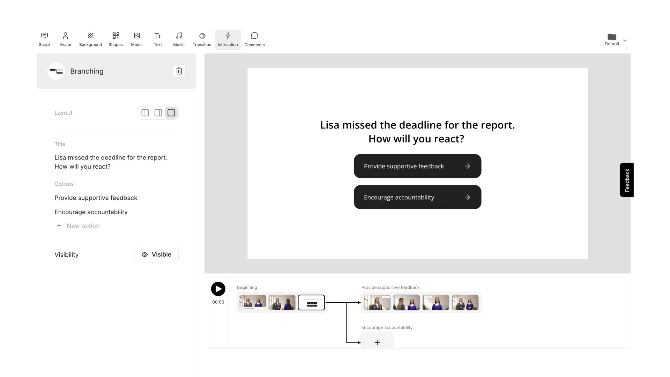
Task: Choose left-panel layout option
Action: pos(145,113)
